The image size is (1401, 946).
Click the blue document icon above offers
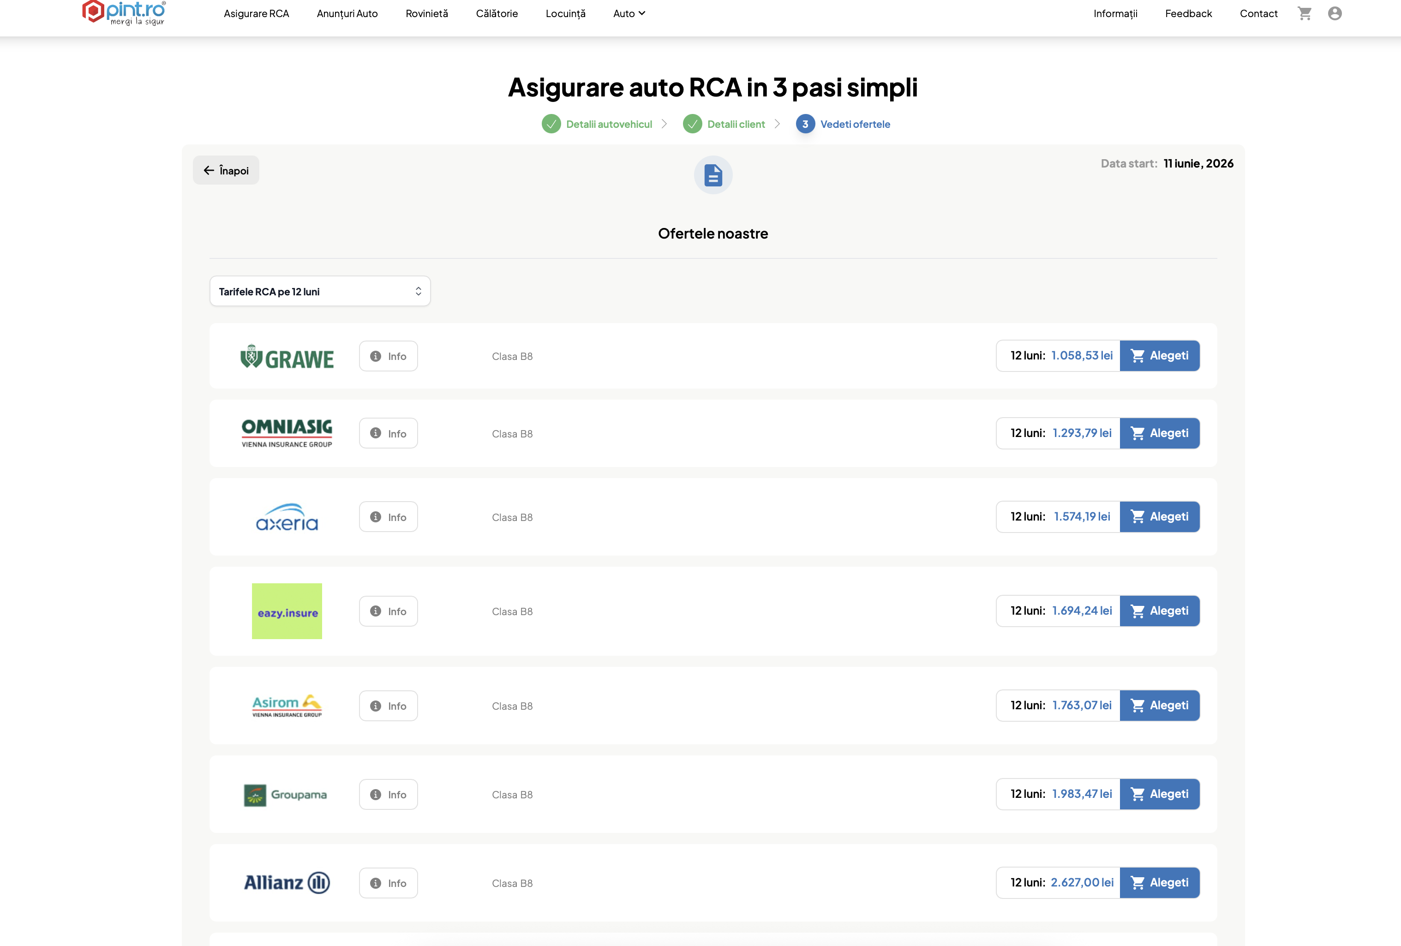tap(713, 175)
